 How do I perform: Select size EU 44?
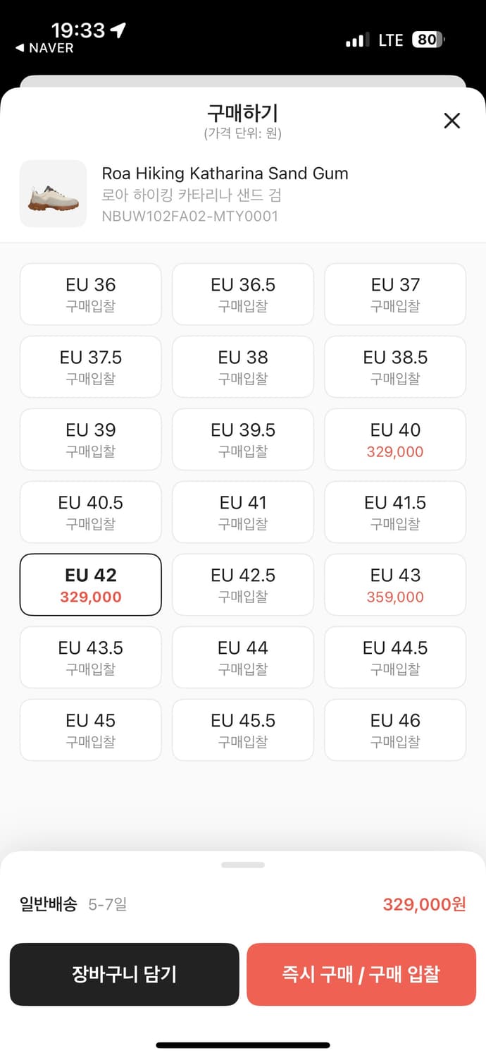(x=243, y=657)
